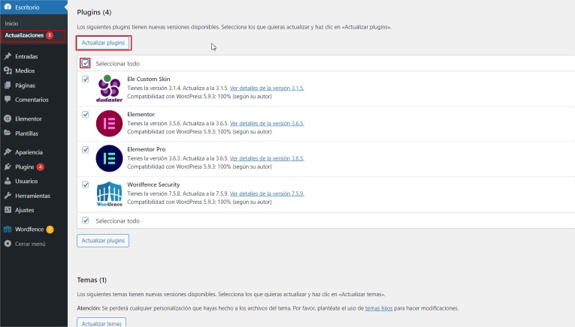Uncheck the Ele Custom Skin checkbox

[x=86, y=79]
